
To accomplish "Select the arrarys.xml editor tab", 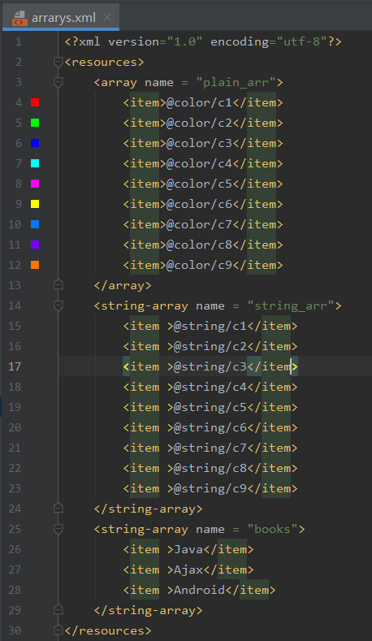I will (x=61, y=17).
